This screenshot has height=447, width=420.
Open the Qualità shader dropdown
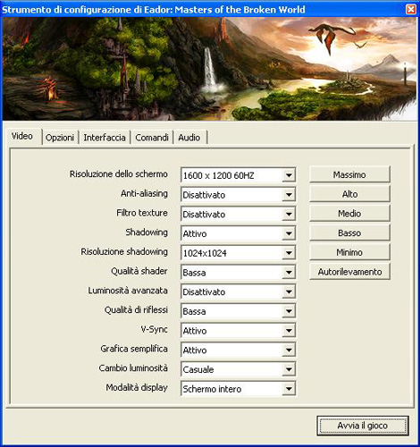click(239, 272)
